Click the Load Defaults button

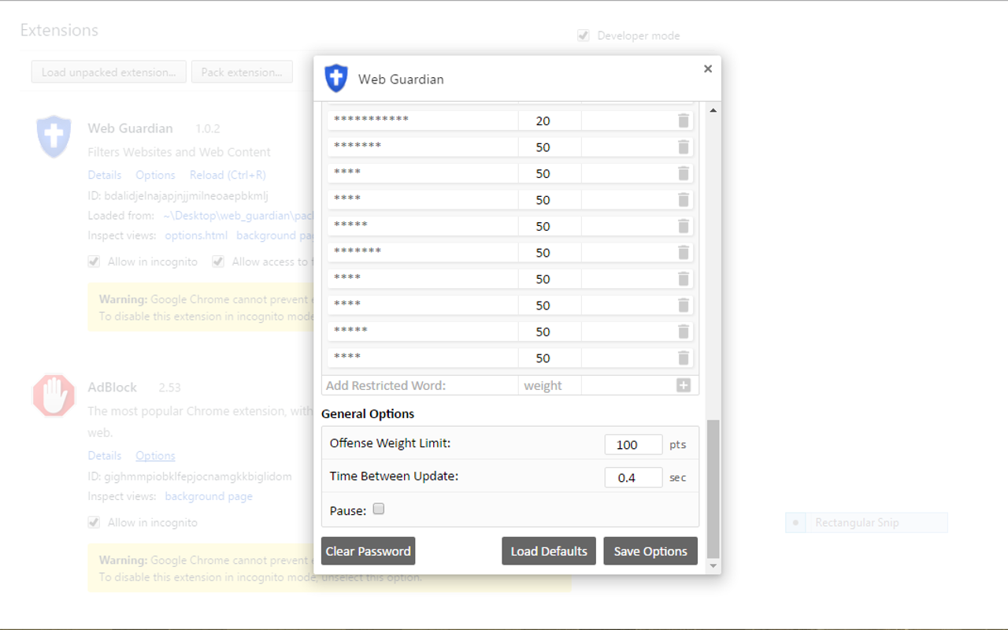coord(549,551)
